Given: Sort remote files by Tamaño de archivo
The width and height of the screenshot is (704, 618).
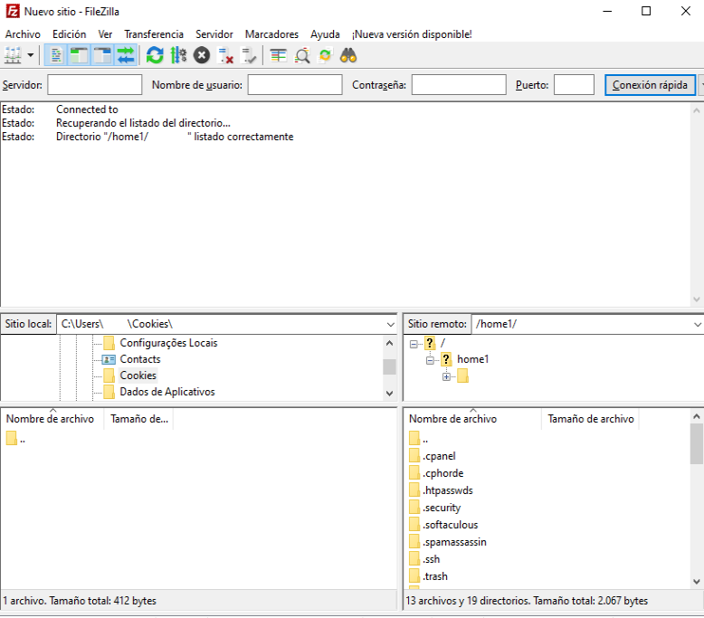Looking at the screenshot, I should (x=590, y=419).
